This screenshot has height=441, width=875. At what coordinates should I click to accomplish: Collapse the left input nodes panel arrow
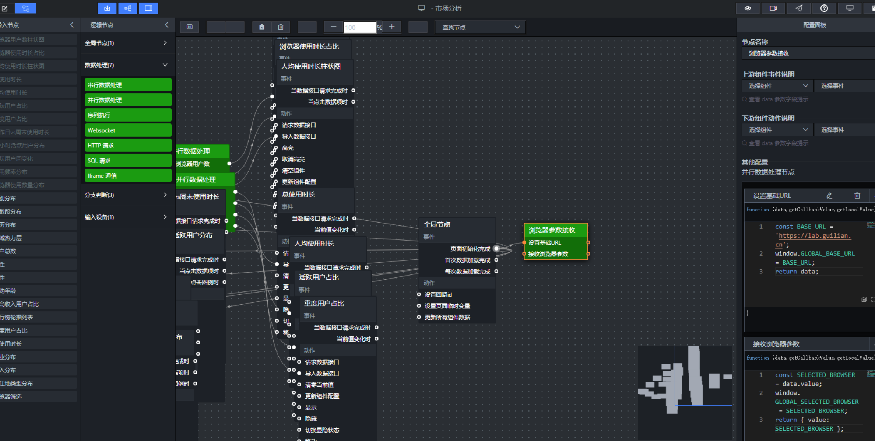coord(72,25)
